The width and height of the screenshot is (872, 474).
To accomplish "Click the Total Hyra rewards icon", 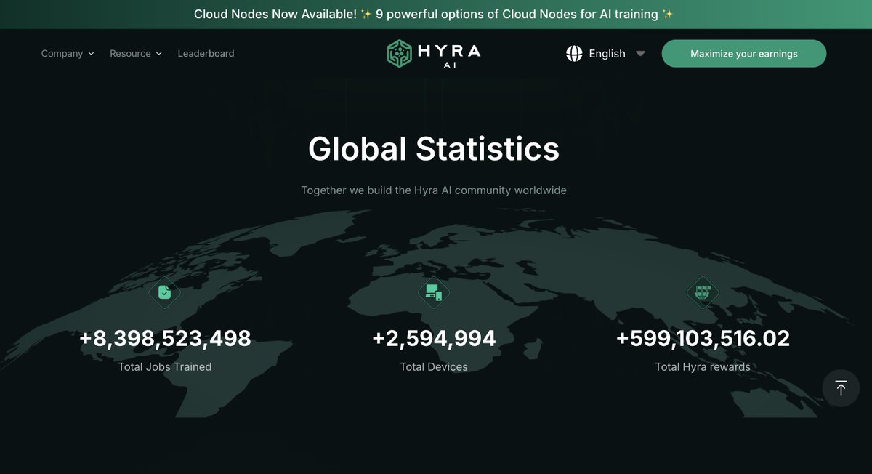I will [703, 292].
